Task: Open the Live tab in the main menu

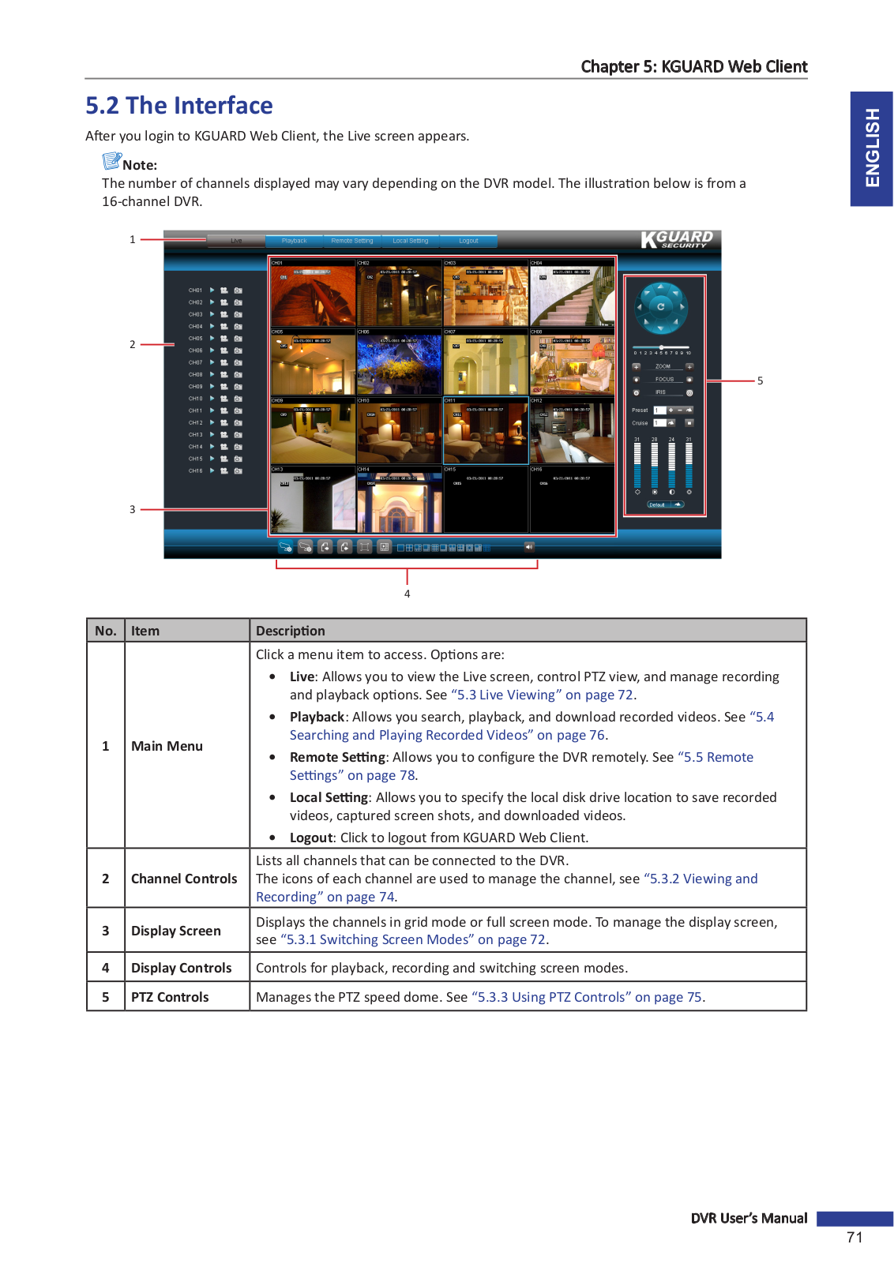Action: pos(236,241)
